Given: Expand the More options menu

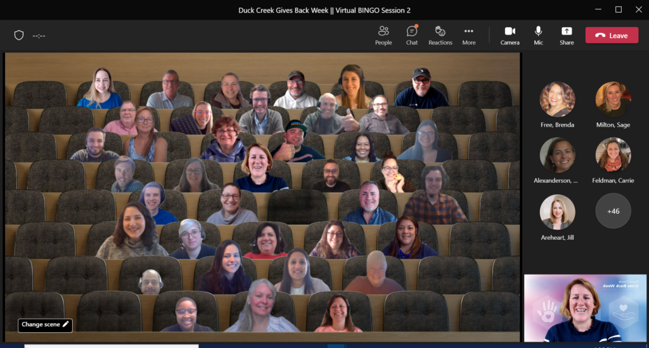Looking at the screenshot, I should (x=468, y=35).
